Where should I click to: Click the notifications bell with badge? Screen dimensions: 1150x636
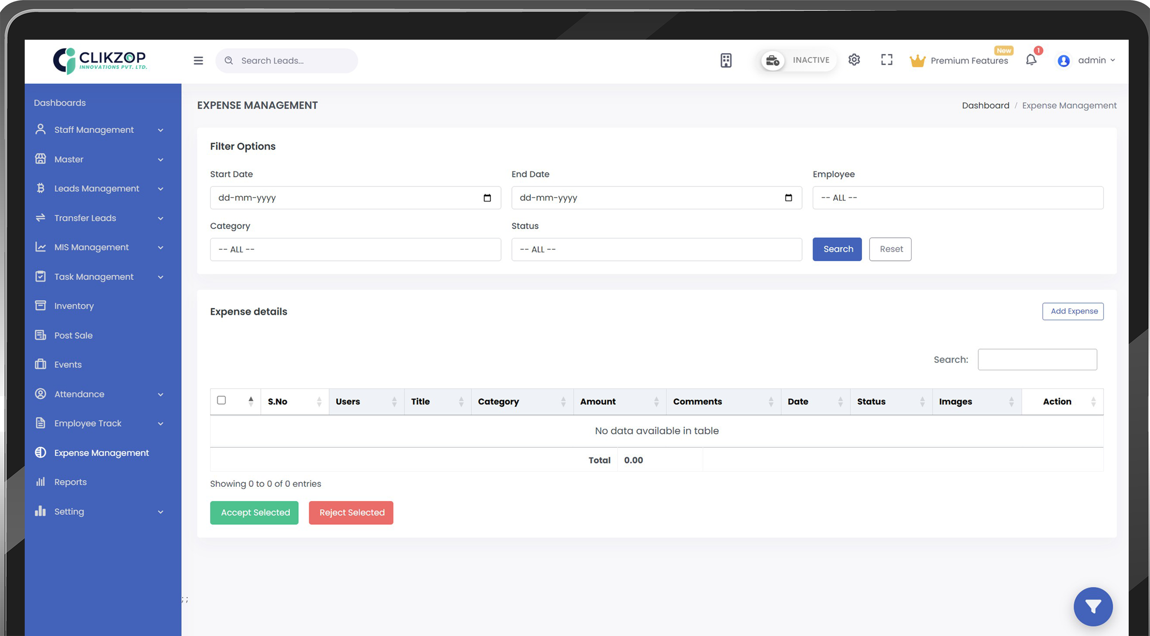click(x=1031, y=60)
